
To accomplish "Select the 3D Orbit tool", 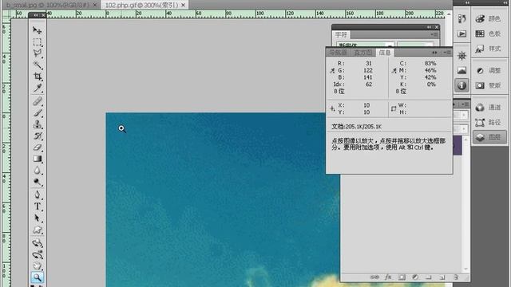I will click(x=38, y=254).
